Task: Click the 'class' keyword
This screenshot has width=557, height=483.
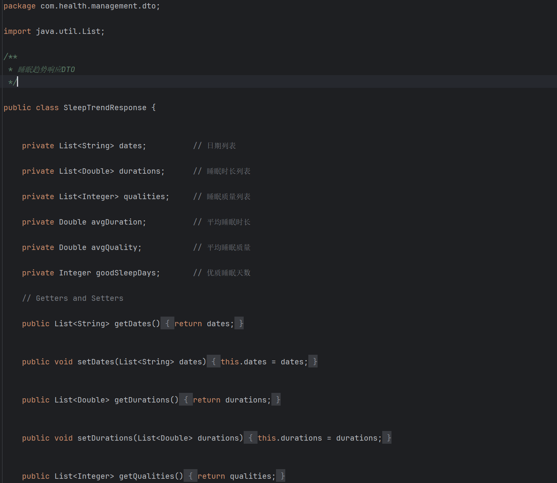Action: pyautogui.click(x=47, y=108)
